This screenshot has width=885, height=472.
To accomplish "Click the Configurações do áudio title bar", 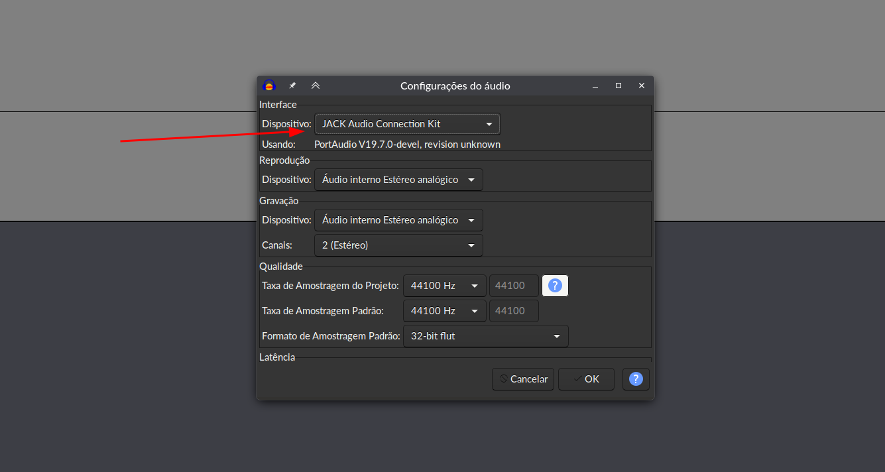I will click(455, 86).
